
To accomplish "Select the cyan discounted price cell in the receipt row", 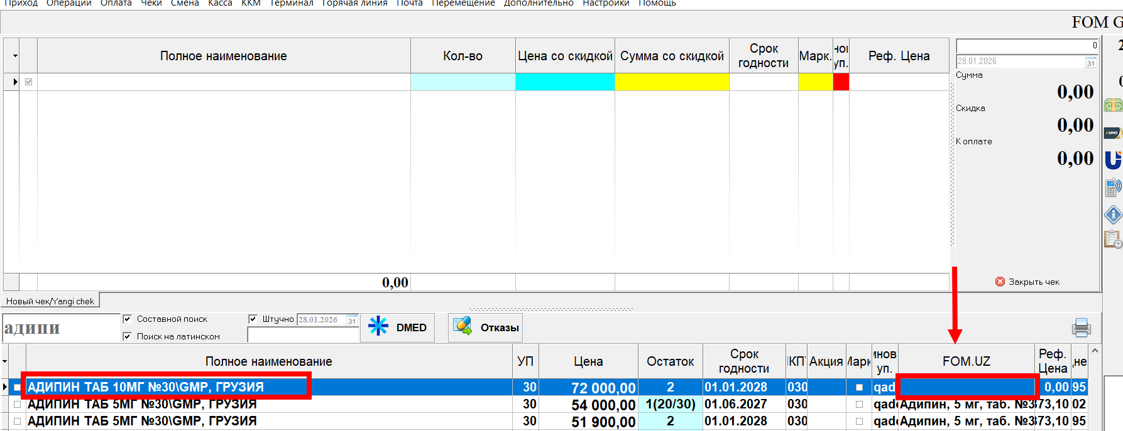I will pos(565,82).
